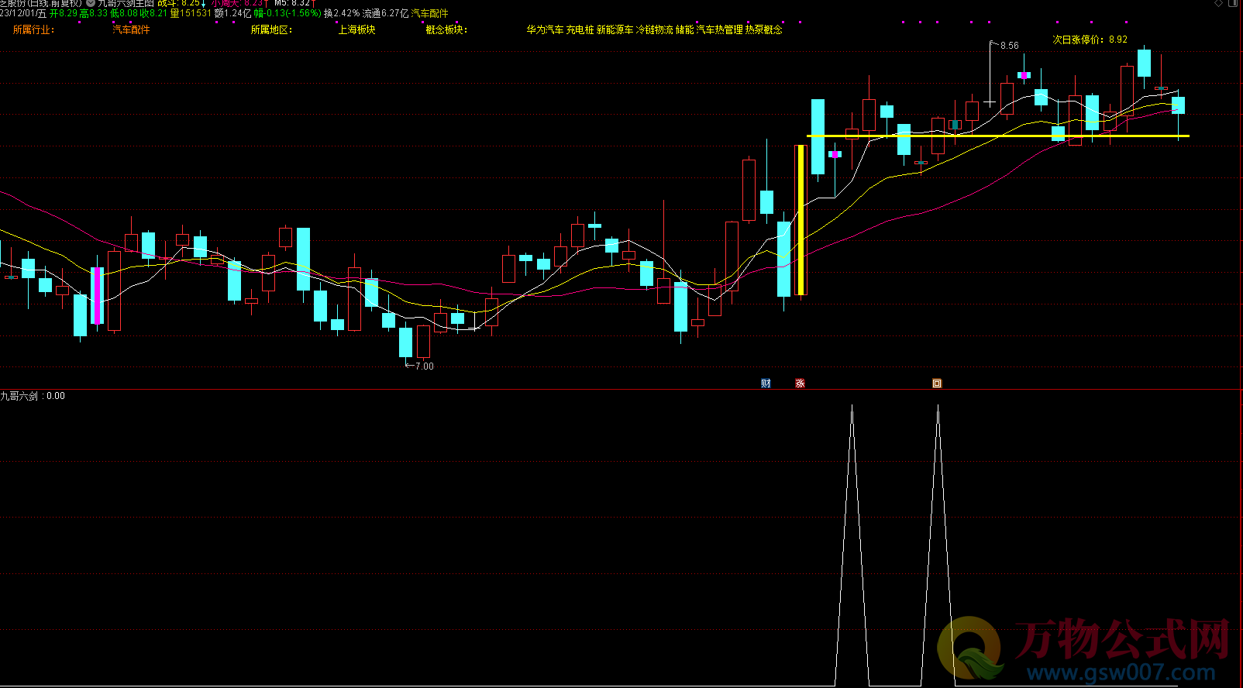Click the 九哥六剑主图 indicator name

click(x=126, y=3)
